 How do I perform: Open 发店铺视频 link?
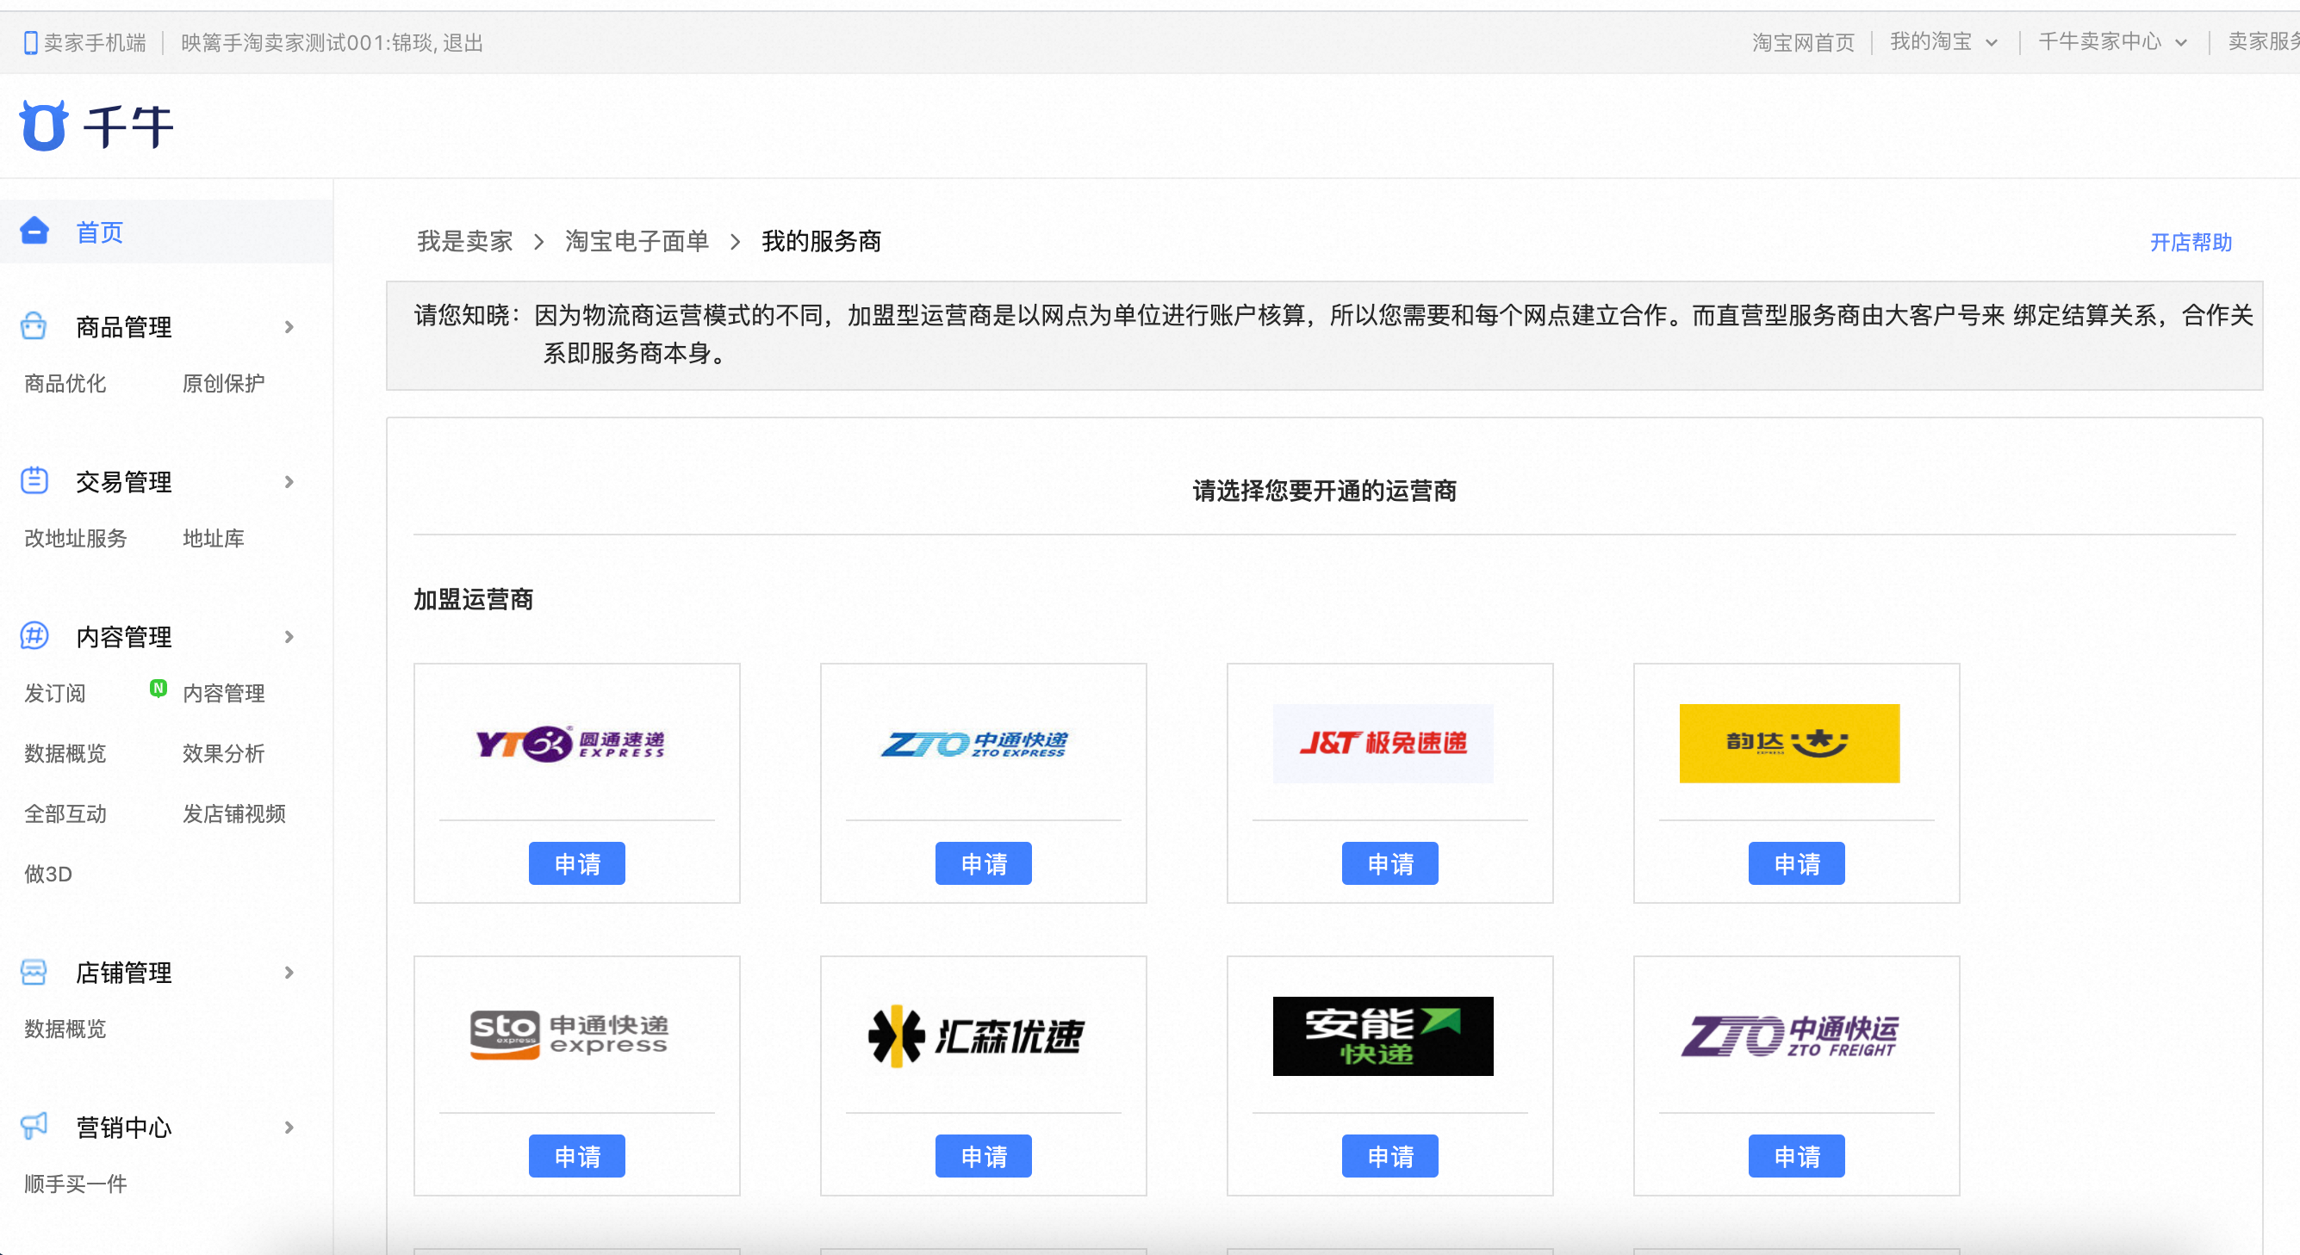click(x=234, y=814)
